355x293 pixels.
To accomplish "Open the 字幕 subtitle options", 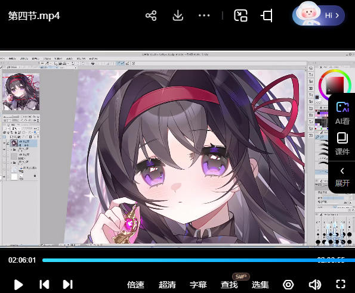I will 198,285.
